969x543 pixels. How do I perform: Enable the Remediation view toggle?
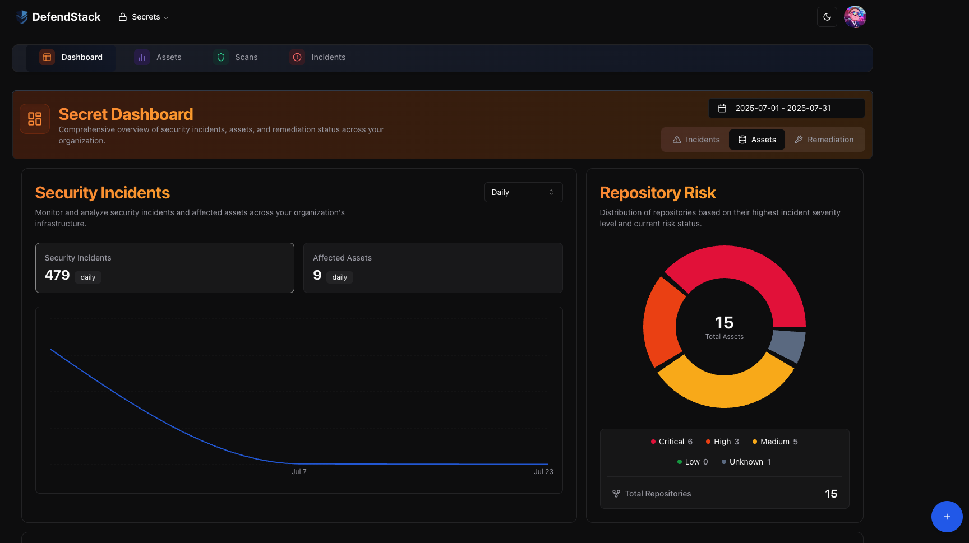[824, 140]
